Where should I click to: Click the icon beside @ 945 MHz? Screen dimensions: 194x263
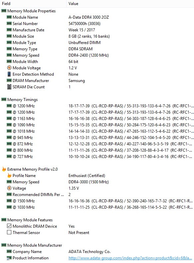[9, 138]
